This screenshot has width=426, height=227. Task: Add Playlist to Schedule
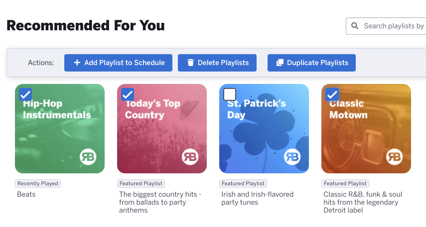118,63
